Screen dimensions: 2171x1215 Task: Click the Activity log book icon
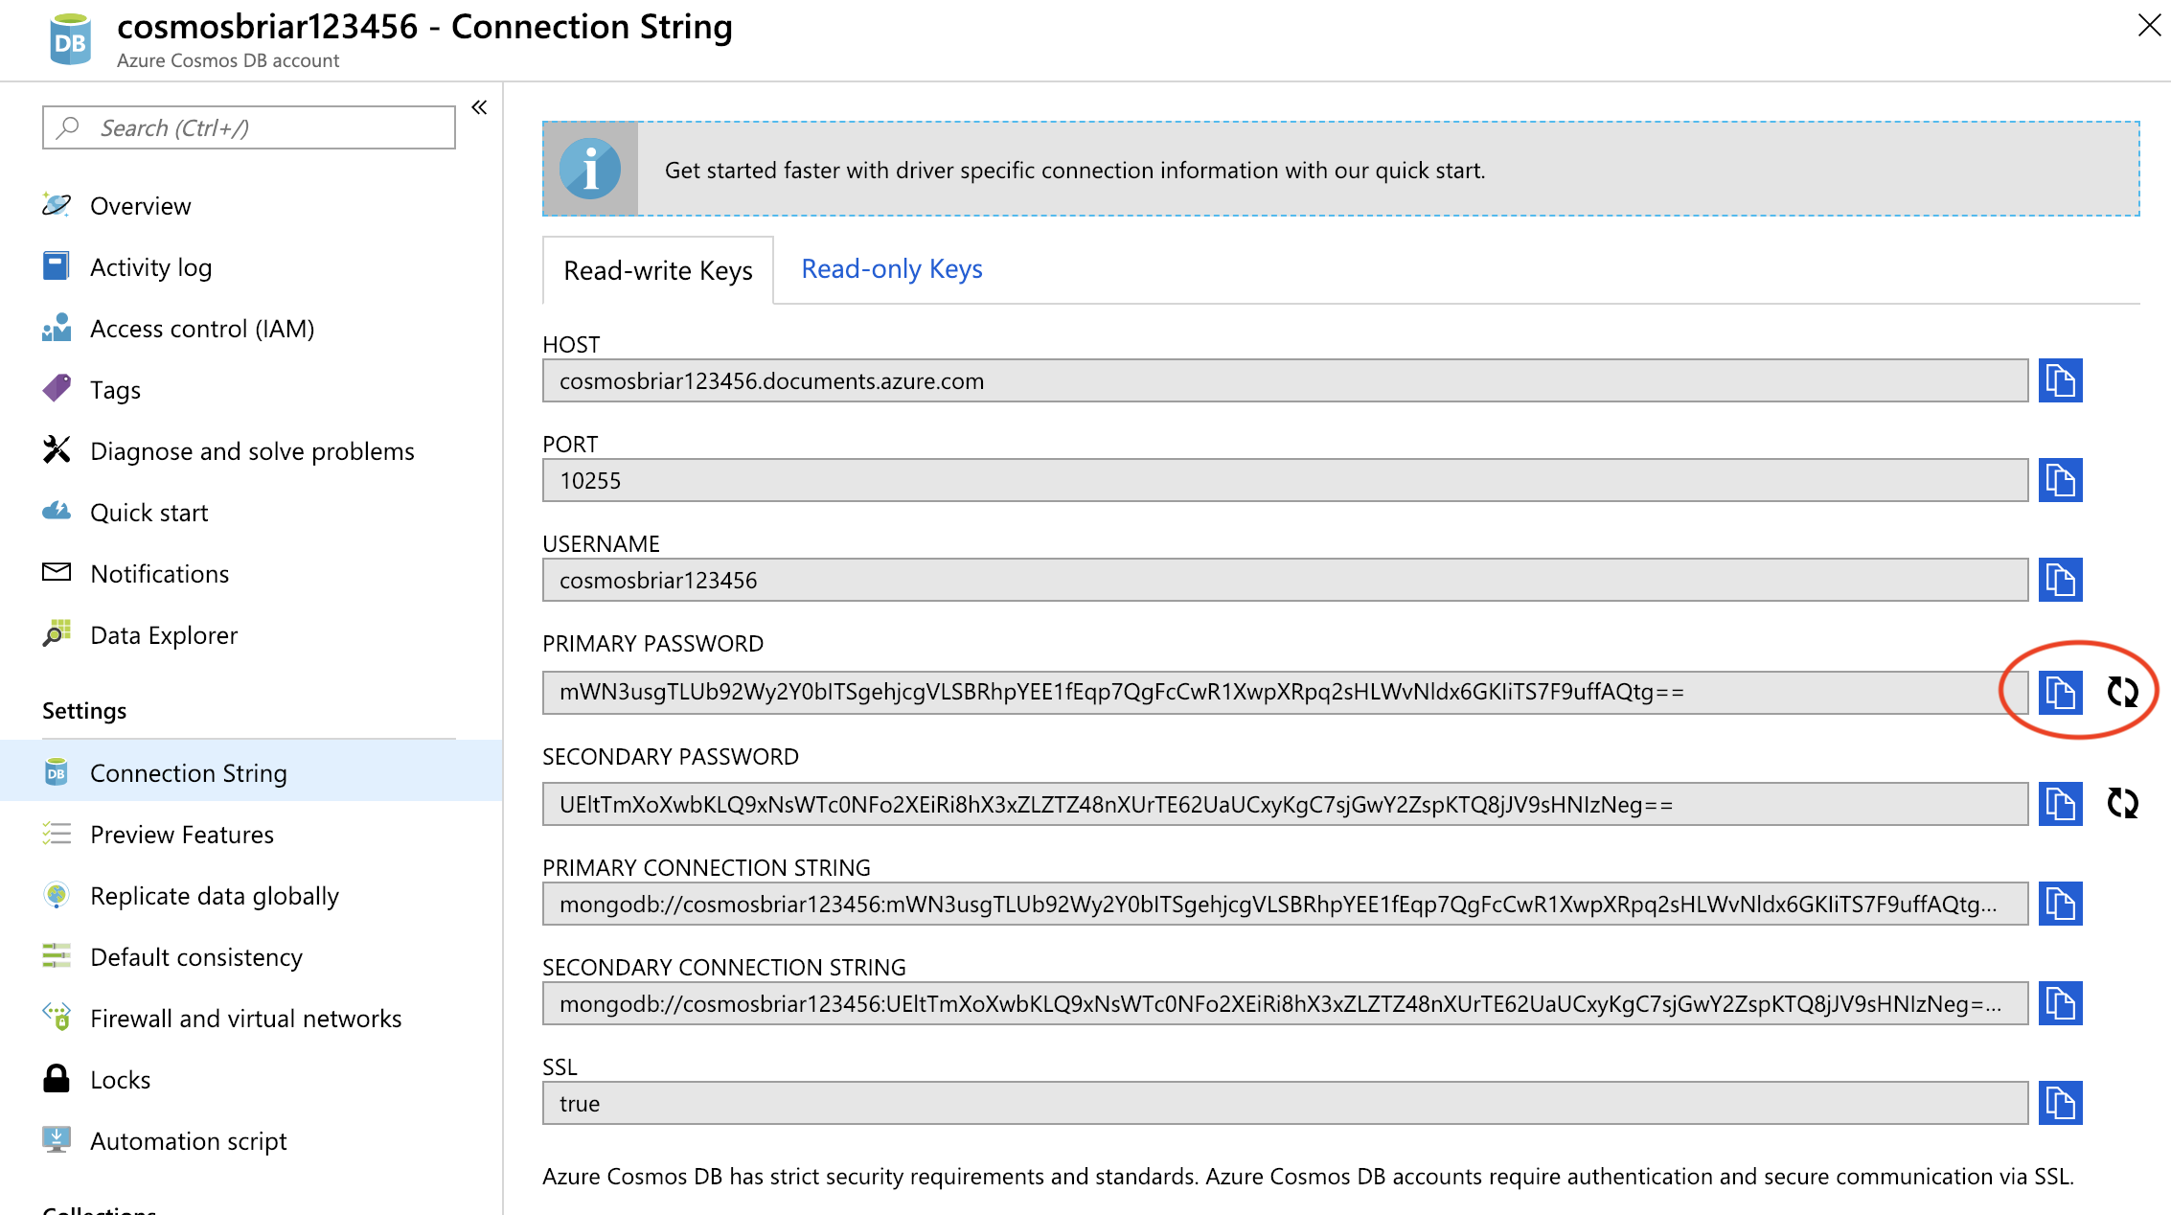[57, 265]
